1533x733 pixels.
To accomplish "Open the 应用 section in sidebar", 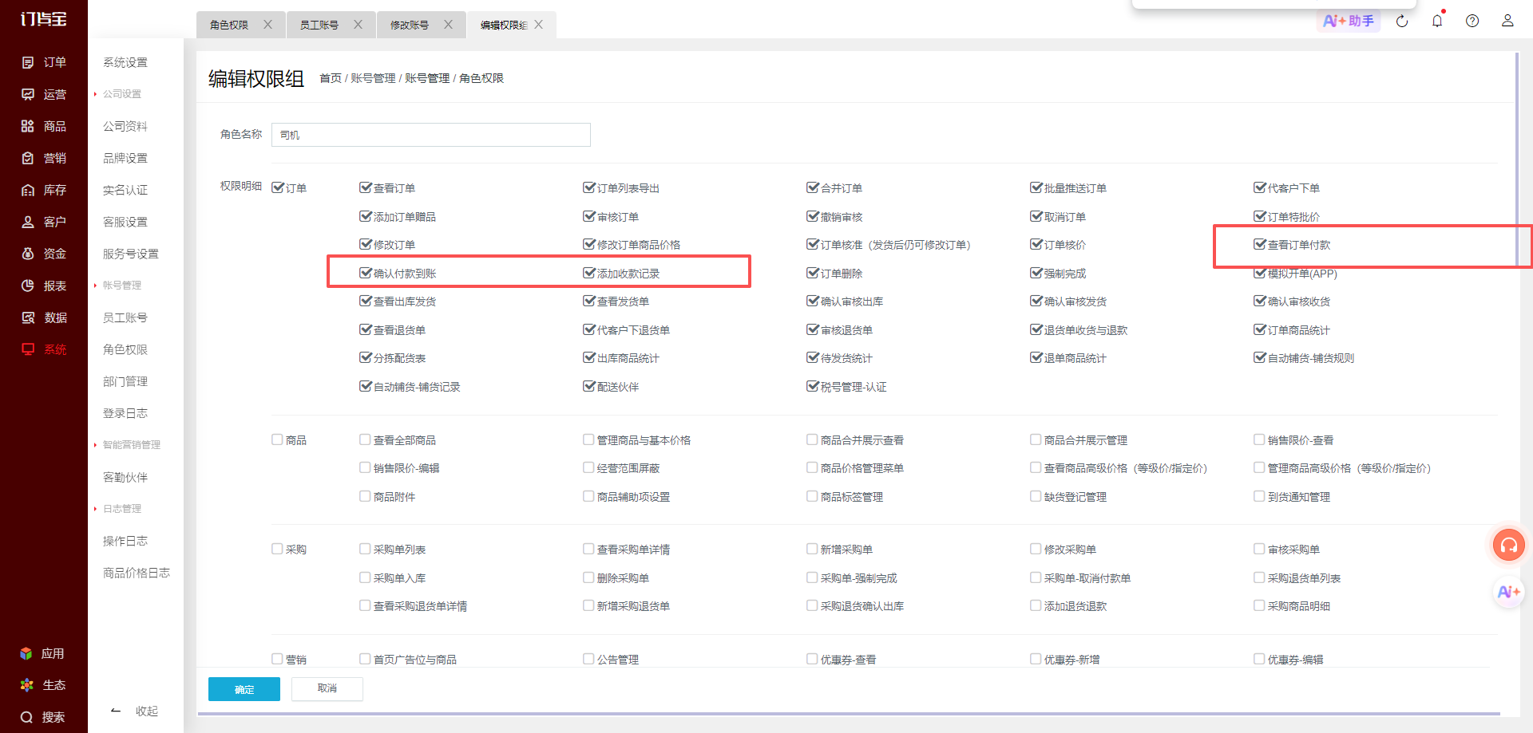I will [x=42, y=653].
